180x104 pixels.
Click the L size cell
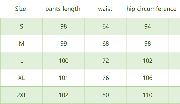point(21,61)
